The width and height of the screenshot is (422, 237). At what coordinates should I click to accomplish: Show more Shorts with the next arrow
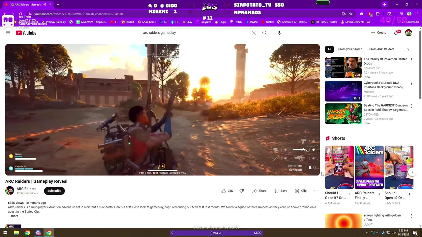click(x=412, y=172)
